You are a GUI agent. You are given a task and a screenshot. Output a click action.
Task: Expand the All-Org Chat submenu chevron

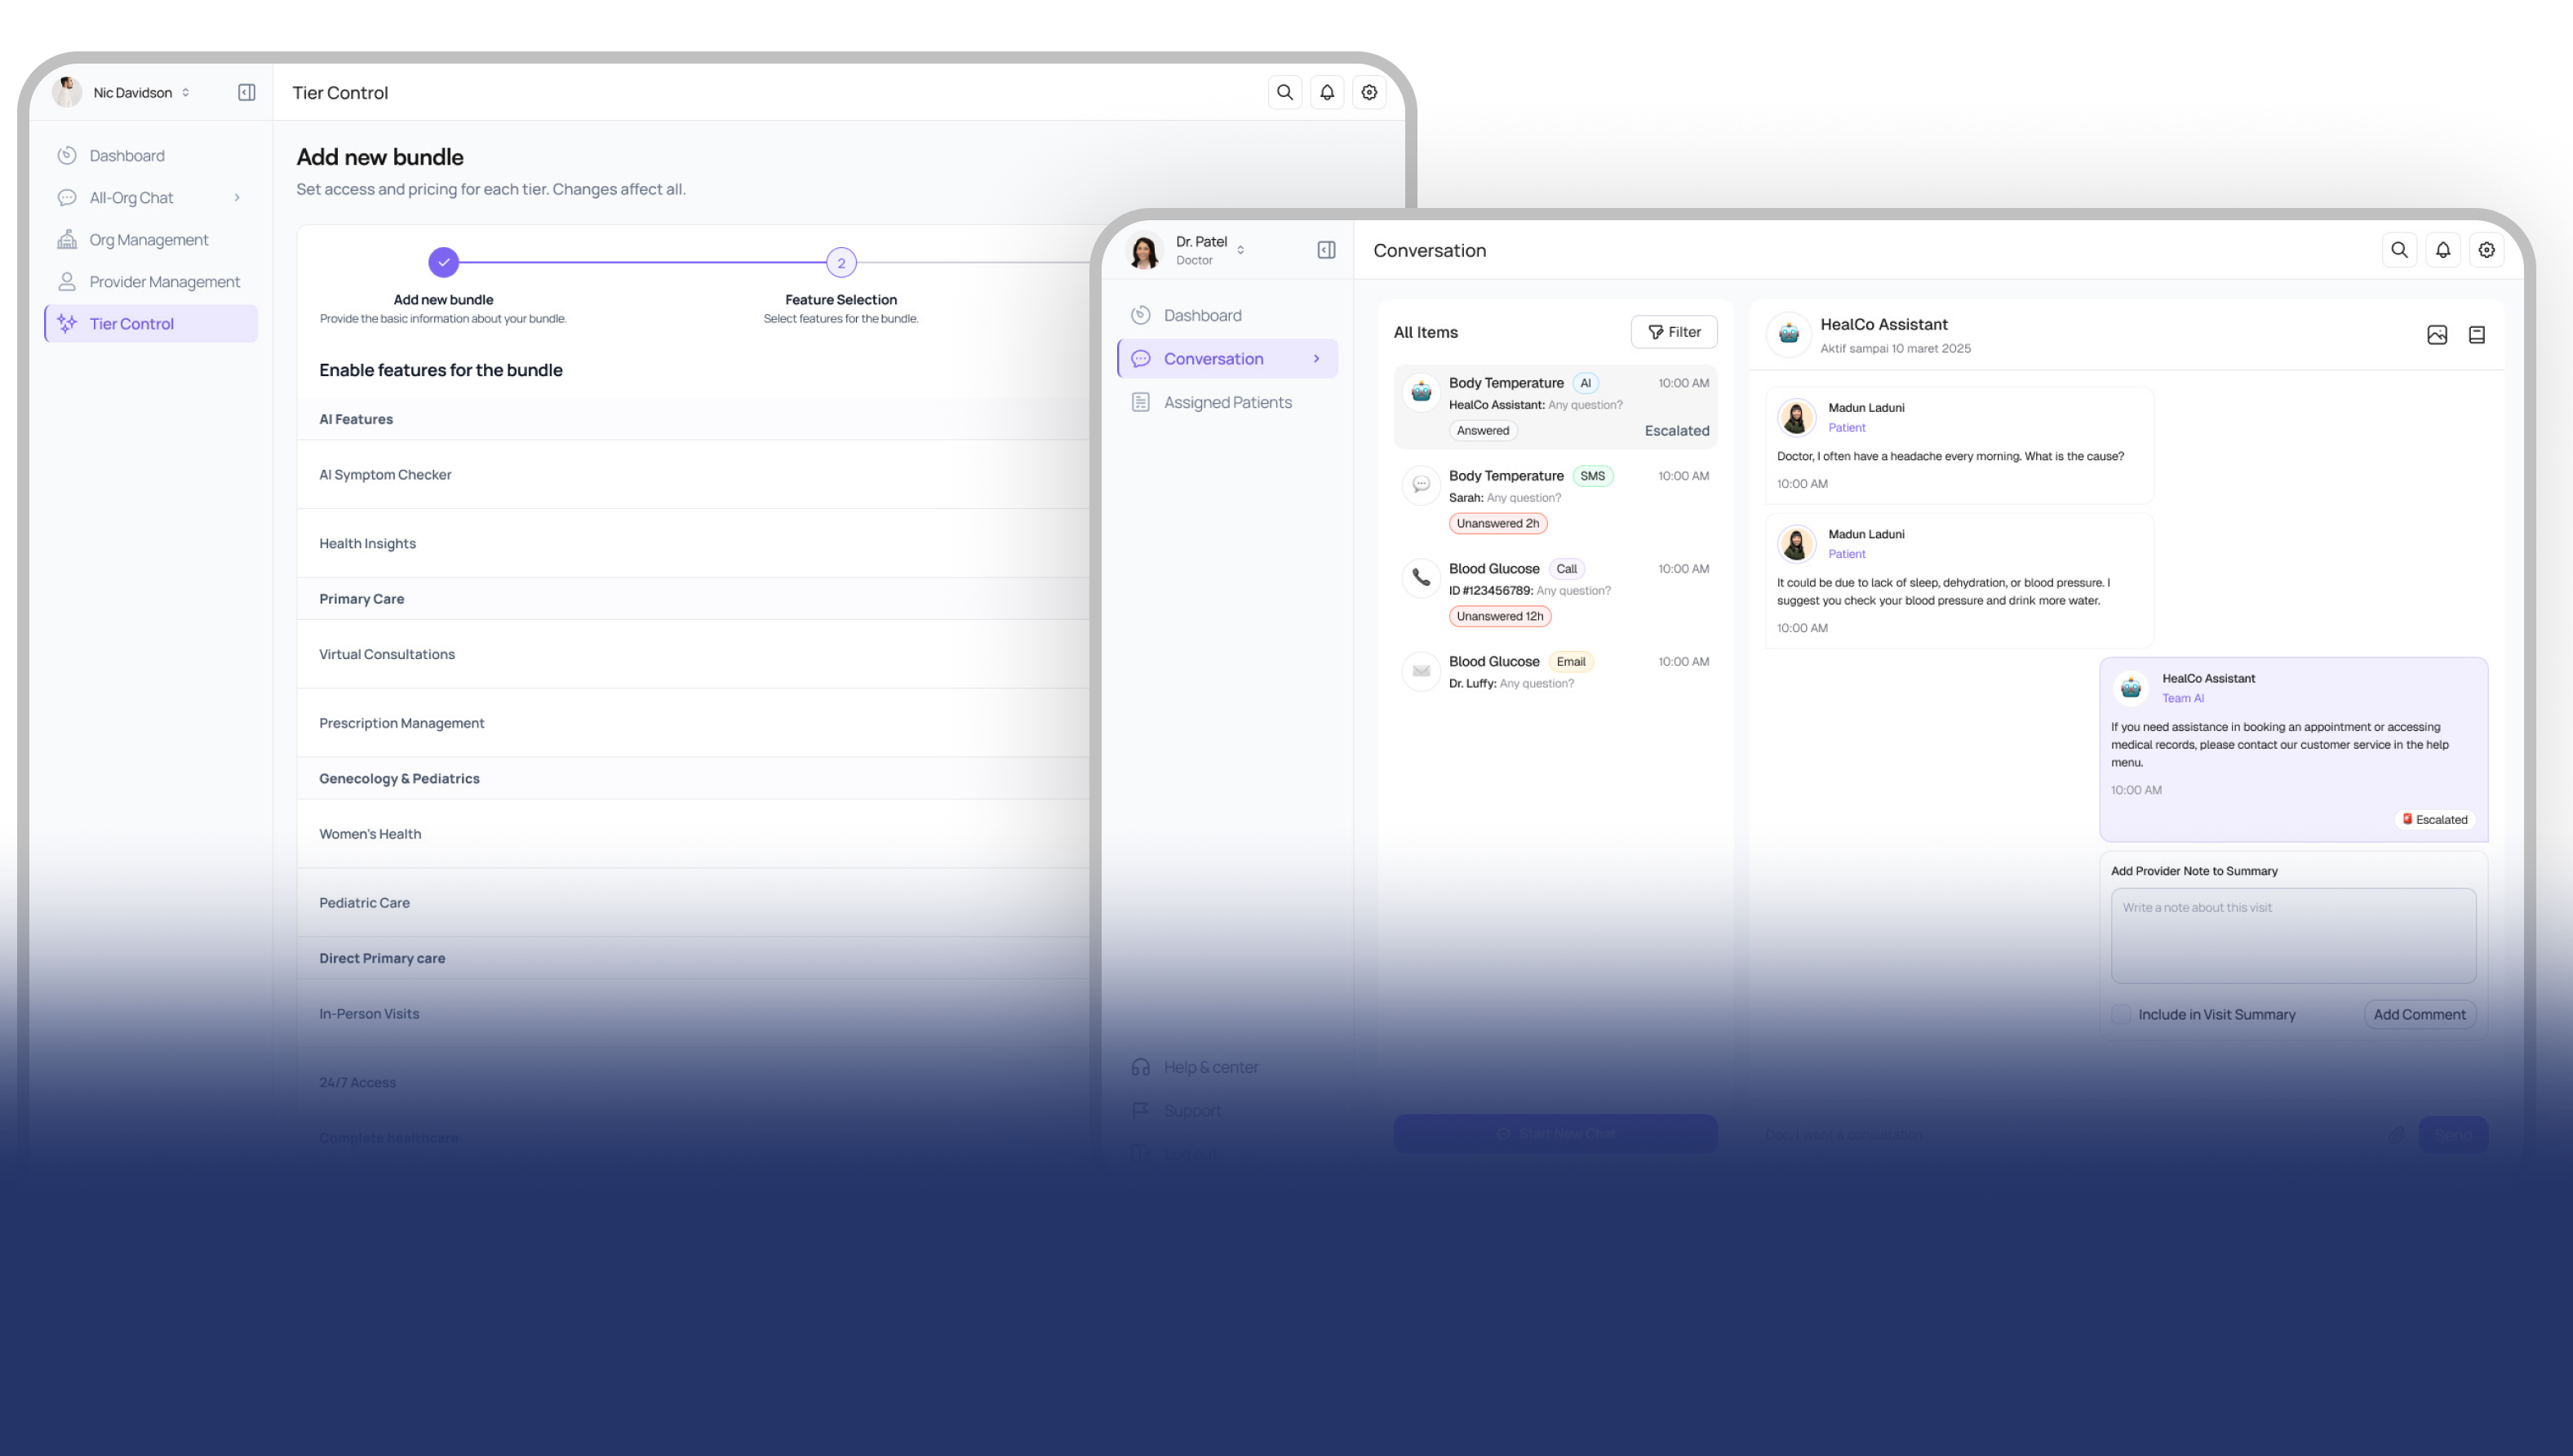(237, 198)
